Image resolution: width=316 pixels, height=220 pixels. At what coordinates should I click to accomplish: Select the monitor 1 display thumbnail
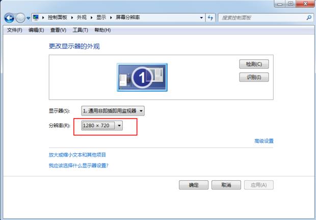142,76
